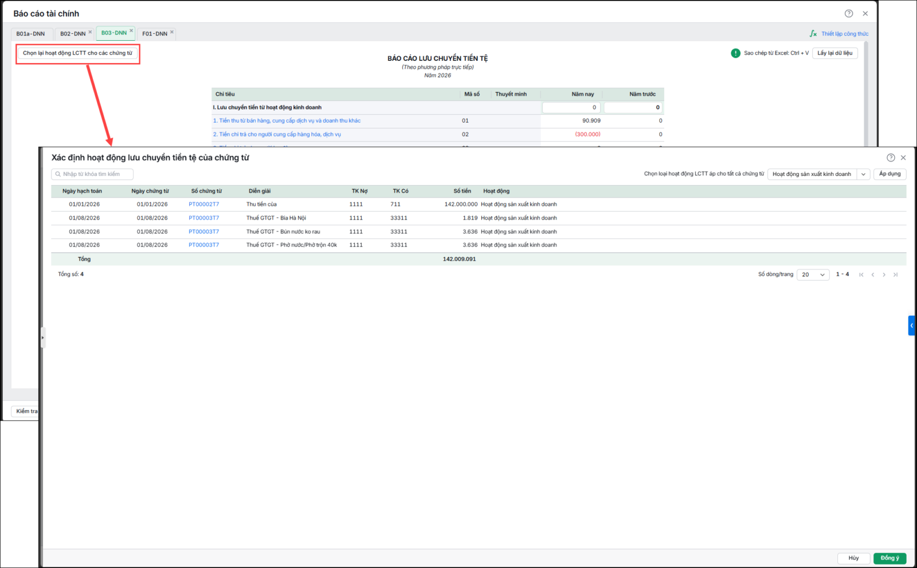Image resolution: width=917 pixels, height=568 pixels.
Task: Click Chọn lại hoạt động LCTT cho các chứng từ
Action: click(x=78, y=53)
